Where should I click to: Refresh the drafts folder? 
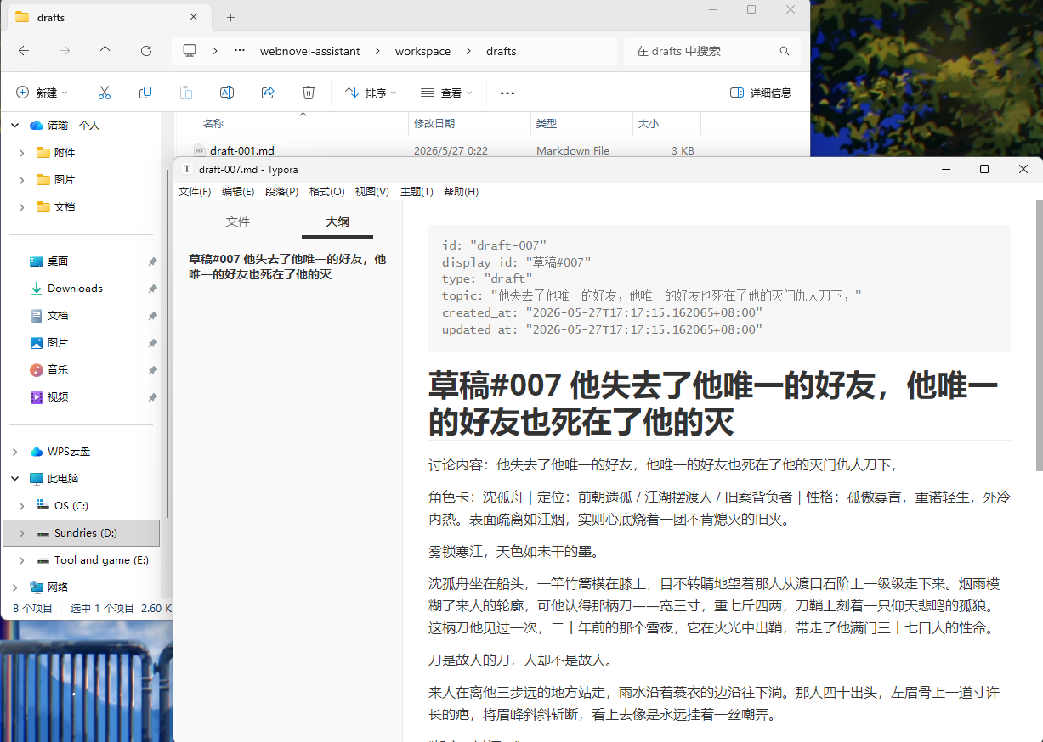pos(146,51)
